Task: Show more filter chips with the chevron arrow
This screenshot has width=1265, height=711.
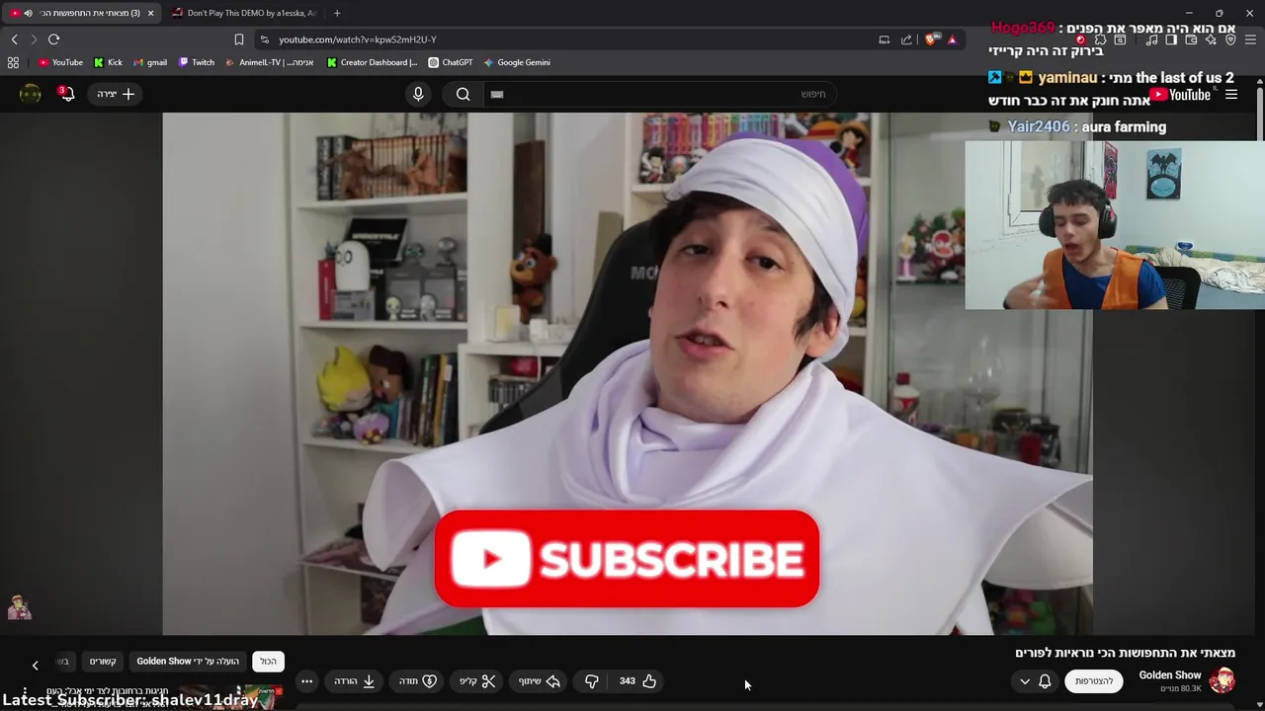Action: pos(35,666)
